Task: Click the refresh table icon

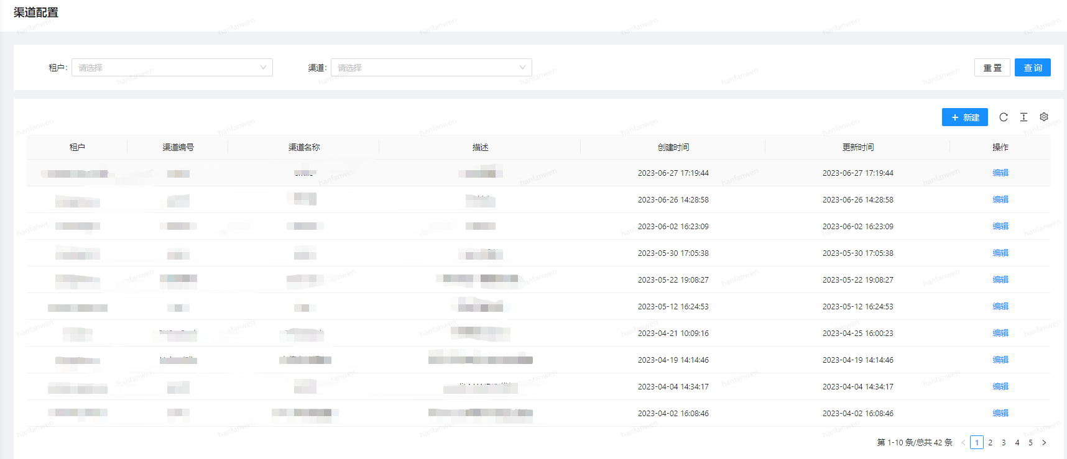Action: 1004,117
